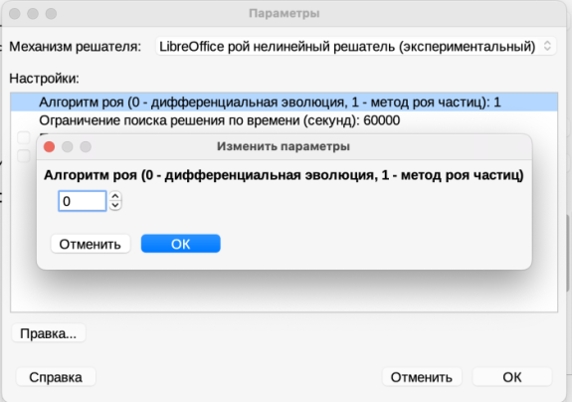Image resolution: width=572 pixels, height=402 pixels.
Task: Click the Параметры window title bar
Action: [285, 14]
